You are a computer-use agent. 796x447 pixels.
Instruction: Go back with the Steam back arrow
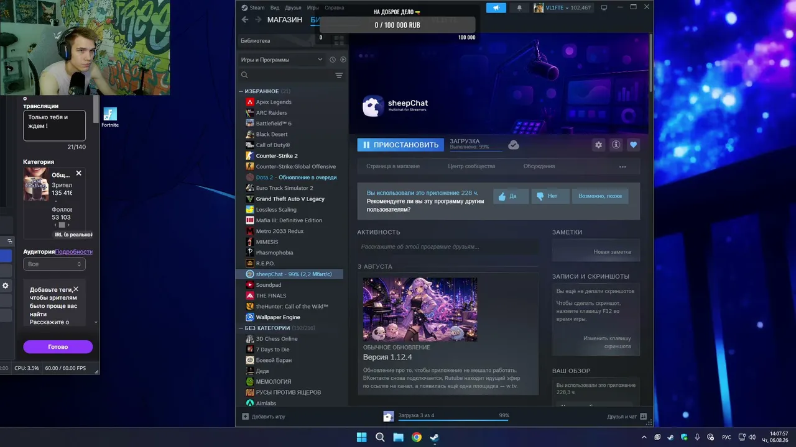245,20
